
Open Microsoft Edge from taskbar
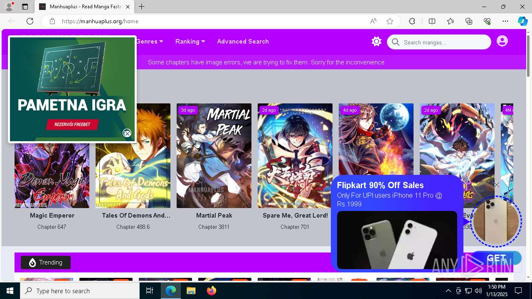point(171,291)
